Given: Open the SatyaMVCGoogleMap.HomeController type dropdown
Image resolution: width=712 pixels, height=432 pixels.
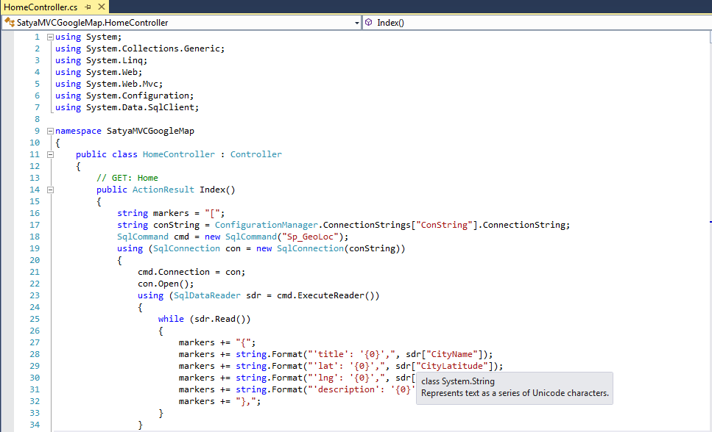Looking at the screenshot, I should [356, 23].
